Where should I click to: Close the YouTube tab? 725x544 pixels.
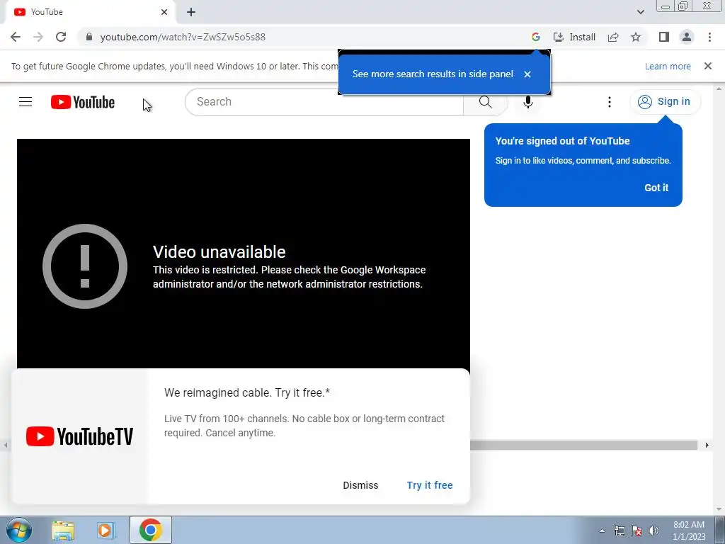[164, 12]
